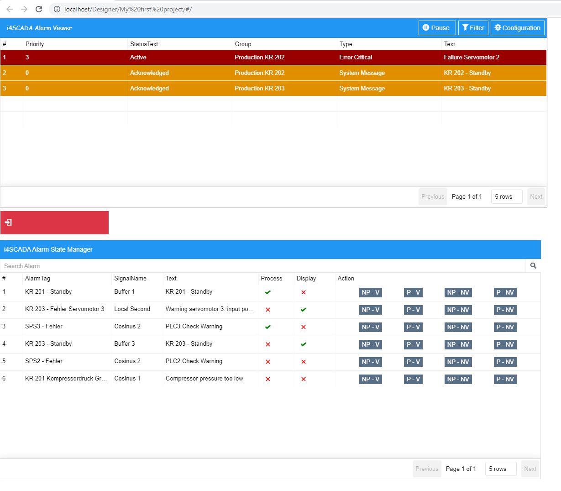561x491 pixels.
Task: Pause the Alarm Viewer
Action: 437,28
